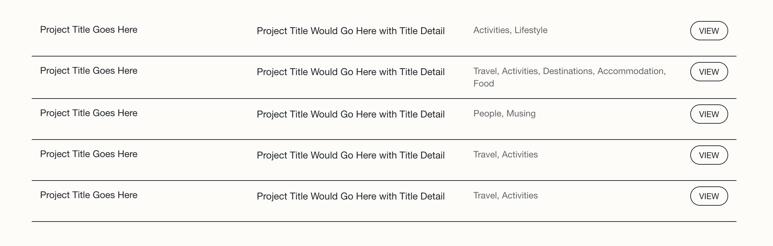Click VIEW button in last project row

(x=709, y=196)
